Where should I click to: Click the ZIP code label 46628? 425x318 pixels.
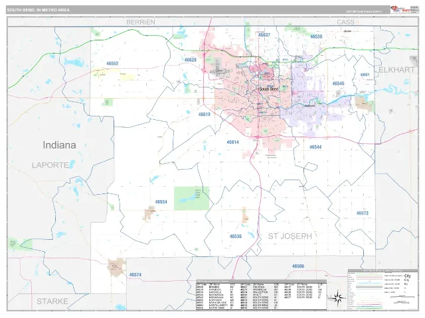(x=191, y=60)
